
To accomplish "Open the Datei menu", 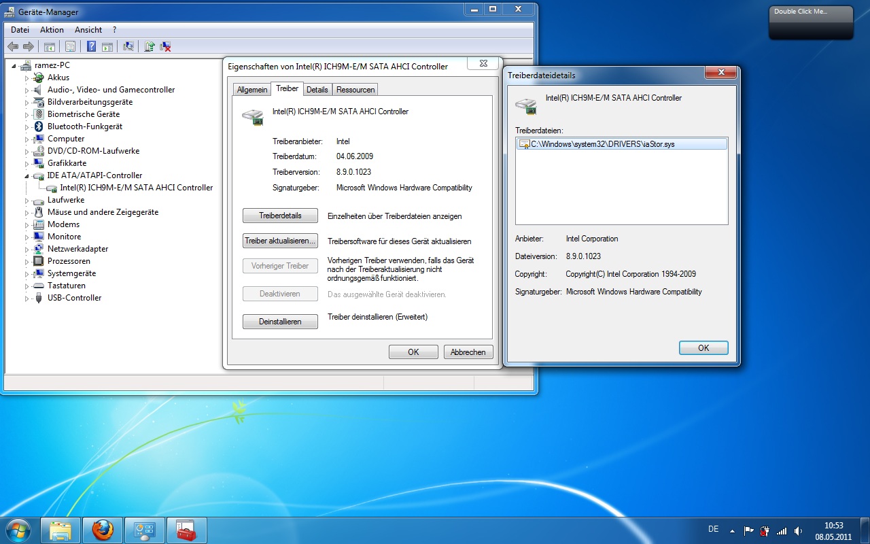I will tap(20, 30).
